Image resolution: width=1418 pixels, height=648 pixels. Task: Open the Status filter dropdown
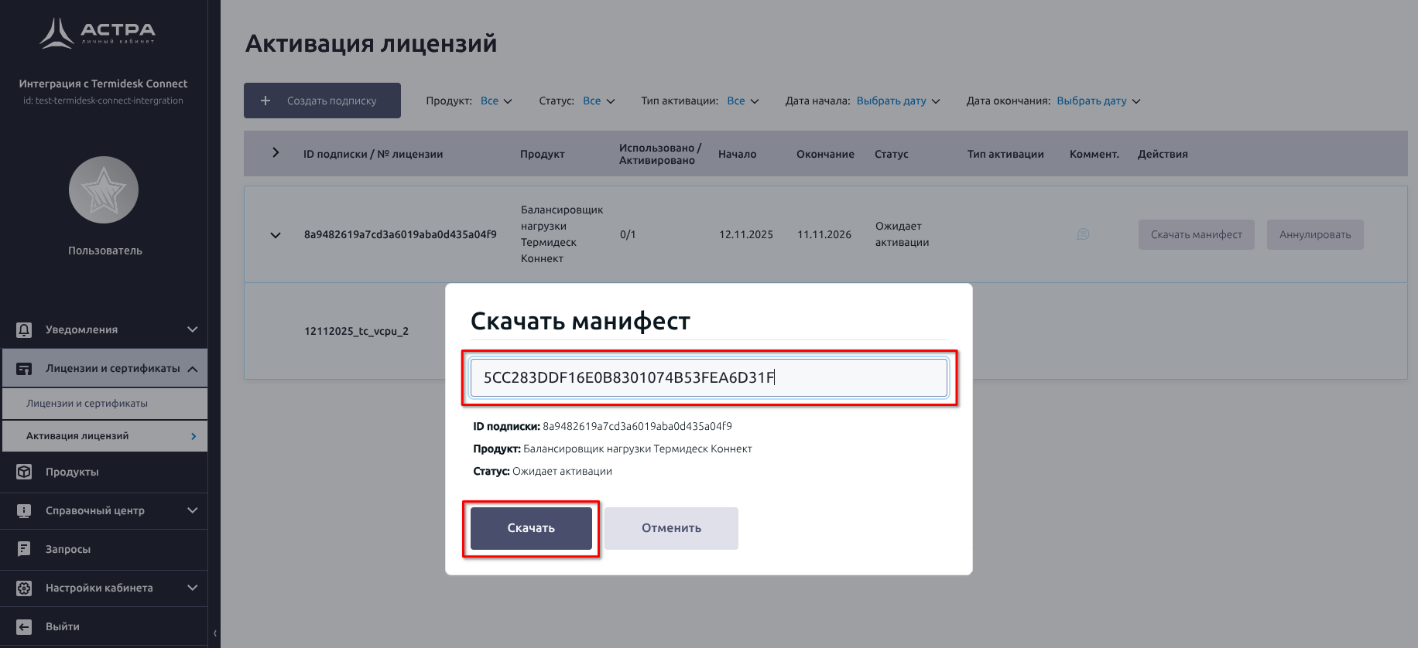tap(598, 101)
